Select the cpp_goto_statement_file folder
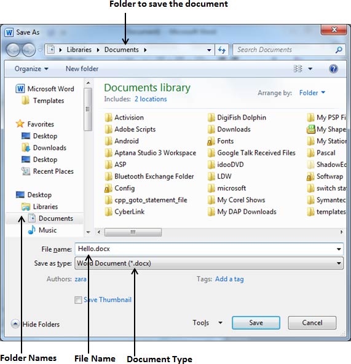The image size is (351, 364). click(146, 200)
